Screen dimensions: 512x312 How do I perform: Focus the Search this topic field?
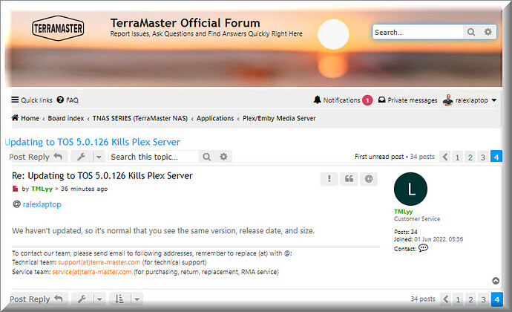click(154, 157)
